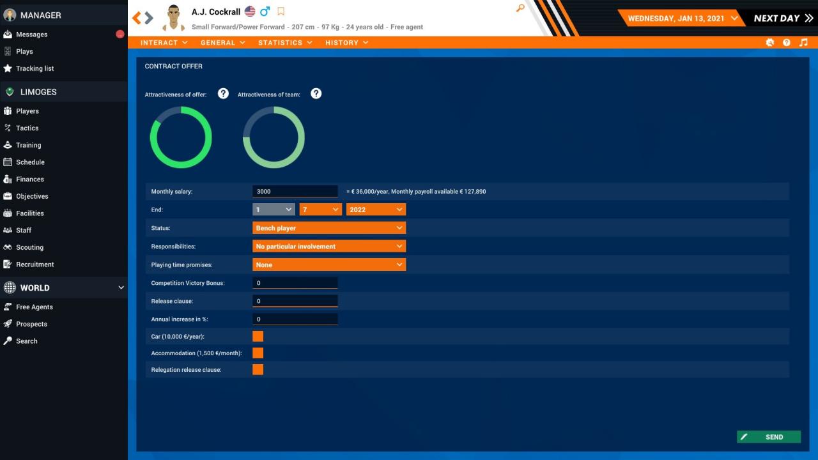This screenshot has width=818, height=460.
Task: Toggle the Car benefit checkbox
Action: point(258,336)
